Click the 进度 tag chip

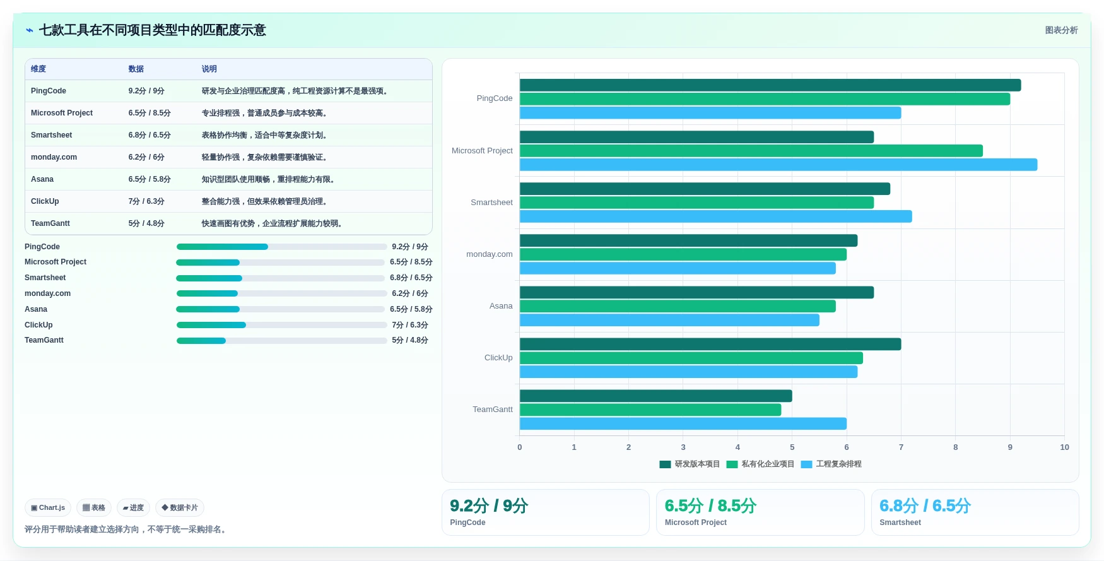133,508
